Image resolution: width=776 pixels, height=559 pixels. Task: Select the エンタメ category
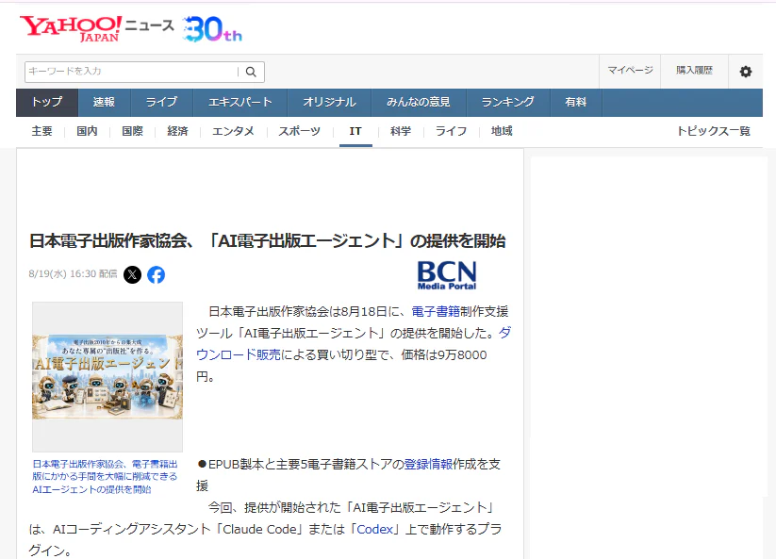pos(233,131)
